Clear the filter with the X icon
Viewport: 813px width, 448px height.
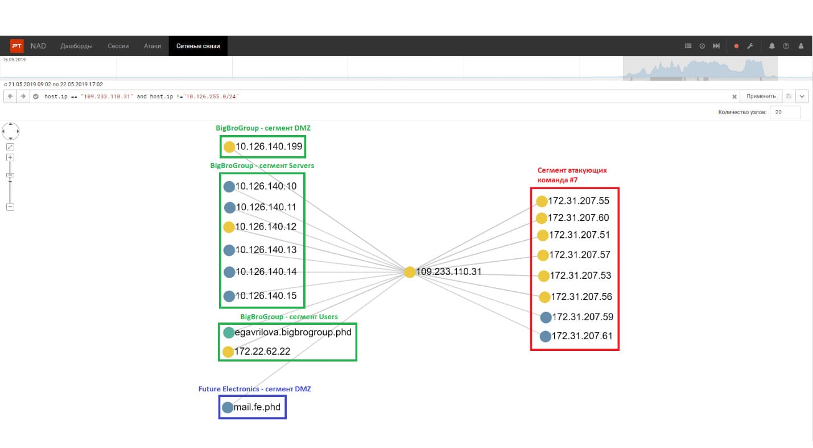pos(734,97)
